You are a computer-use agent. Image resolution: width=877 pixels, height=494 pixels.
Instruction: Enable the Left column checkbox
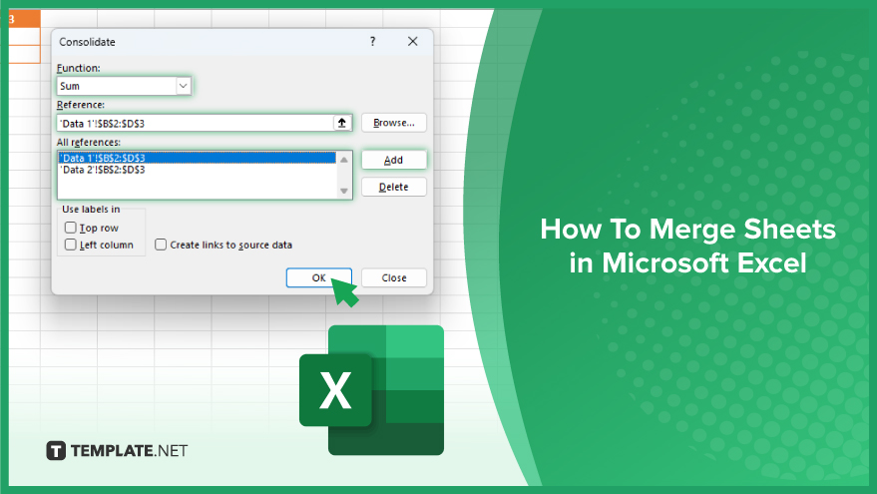coord(71,245)
